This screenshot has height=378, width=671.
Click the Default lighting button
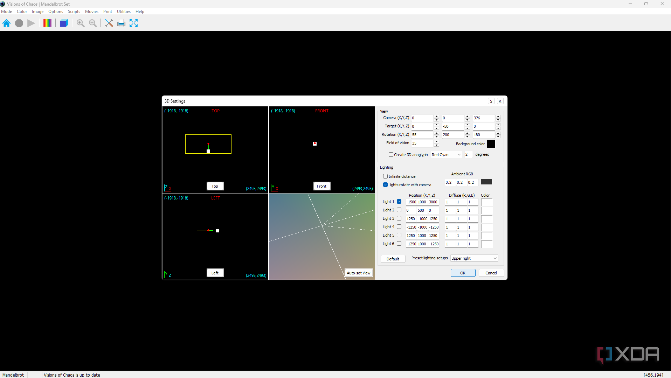393,259
